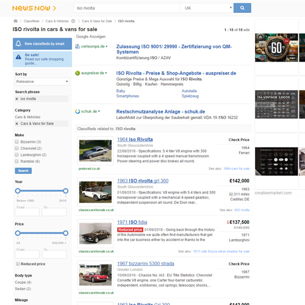Click the '154 Vintage Logos' ad image
Screen dimensions: 305x305
coord(276,104)
